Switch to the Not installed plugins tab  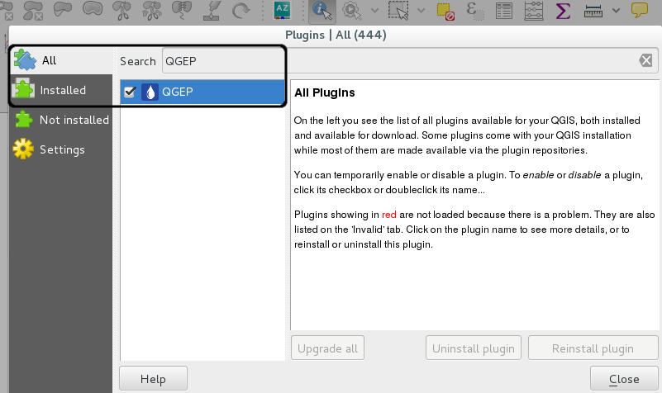(x=61, y=120)
